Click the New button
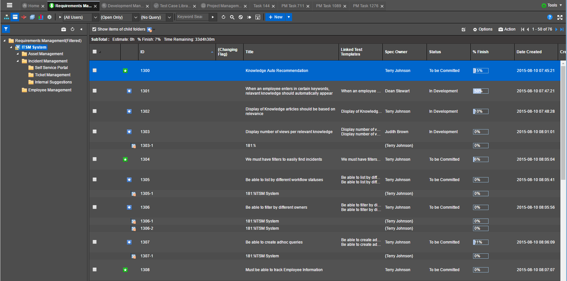 [x=276, y=17]
